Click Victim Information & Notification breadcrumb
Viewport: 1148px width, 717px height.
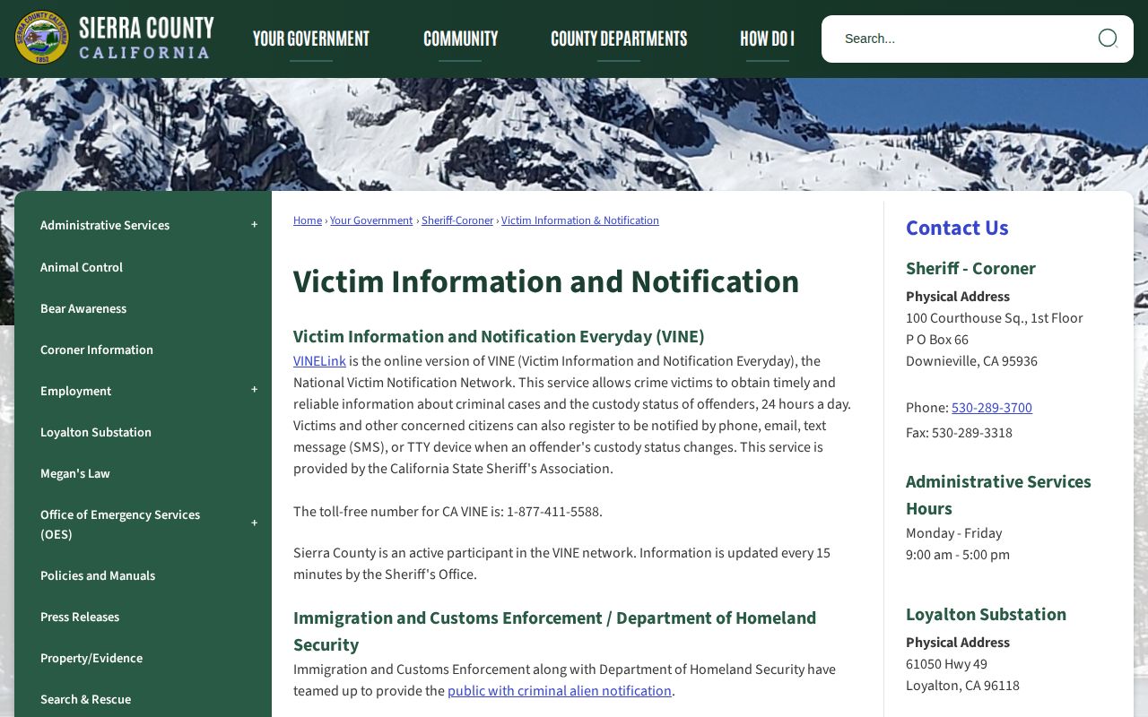click(x=580, y=220)
